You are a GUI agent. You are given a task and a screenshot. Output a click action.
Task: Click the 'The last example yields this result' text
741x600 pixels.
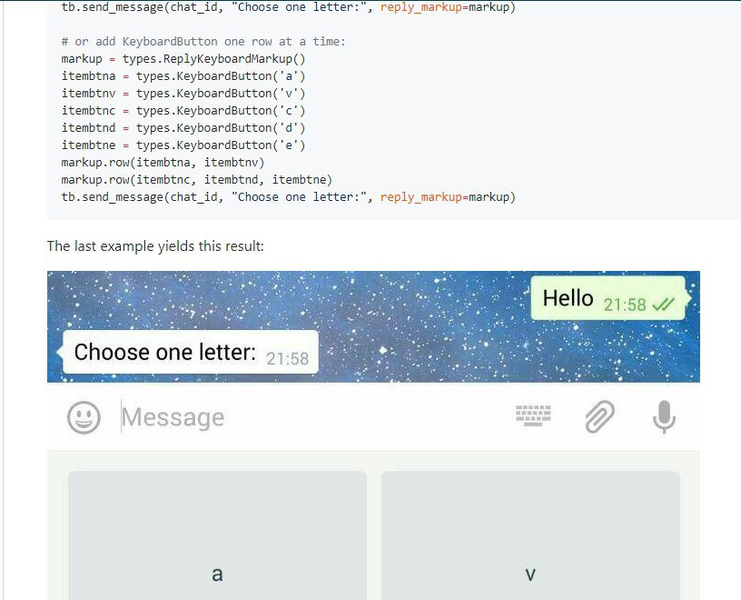155,246
